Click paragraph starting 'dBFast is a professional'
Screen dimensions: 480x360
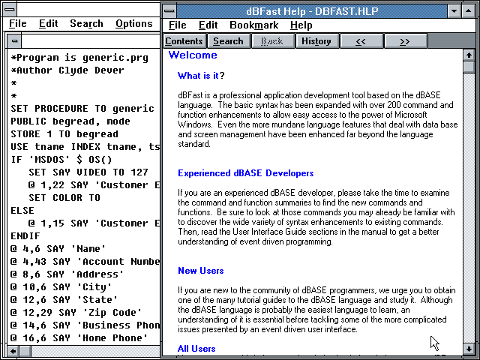(x=318, y=120)
